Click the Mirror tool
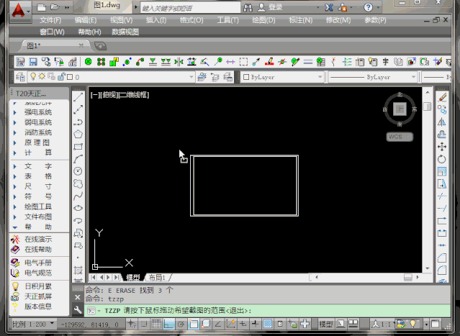 (x=442, y=122)
